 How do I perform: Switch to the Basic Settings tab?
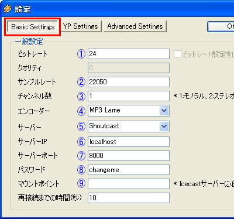tap(33, 27)
